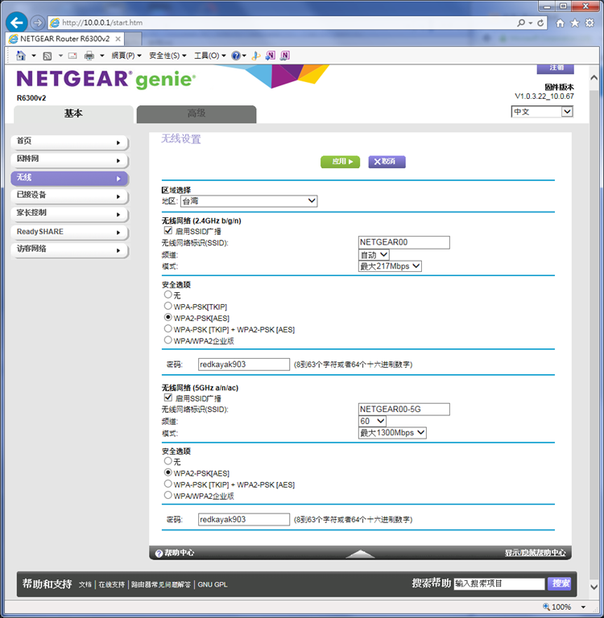The image size is (604, 618).
Task: Toggle SSID broadcast checkbox for 5GHz network
Action: [168, 398]
